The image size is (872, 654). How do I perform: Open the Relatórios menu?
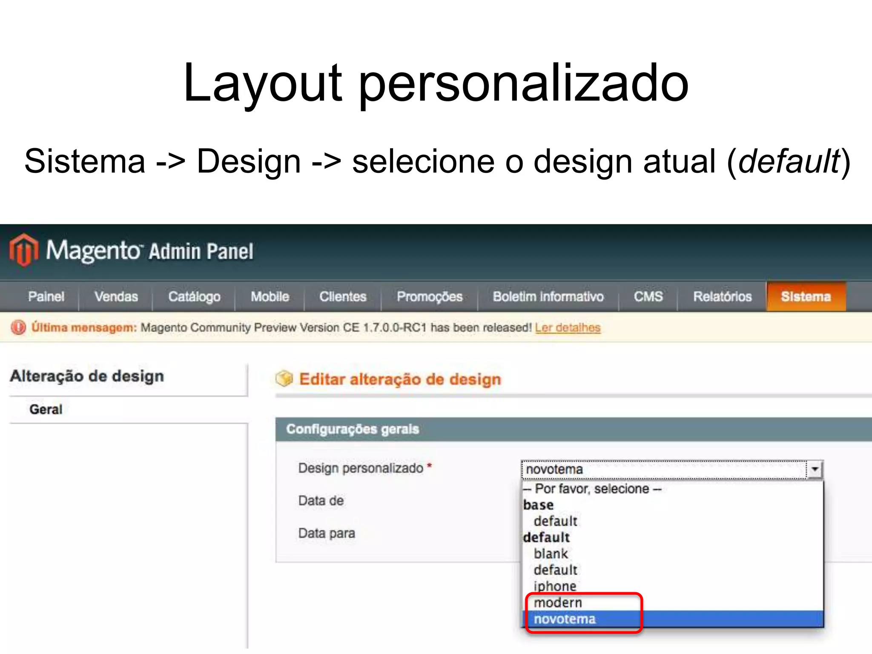pyautogui.click(x=722, y=296)
